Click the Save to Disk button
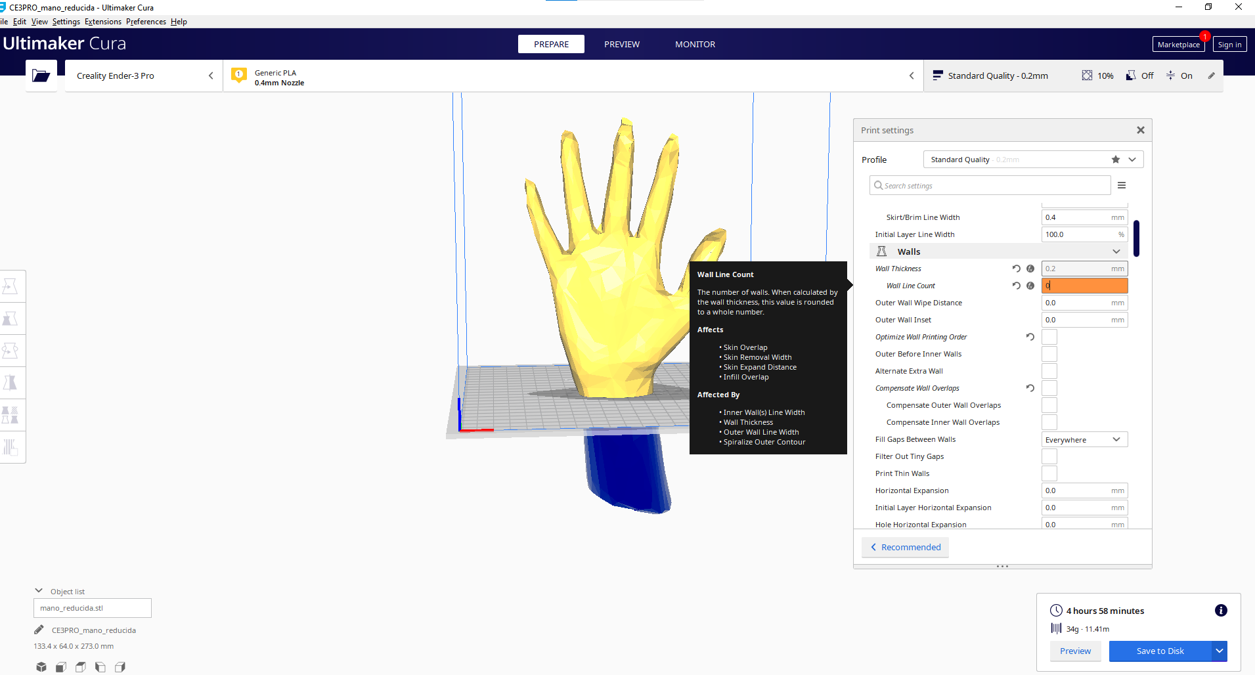 1160,651
